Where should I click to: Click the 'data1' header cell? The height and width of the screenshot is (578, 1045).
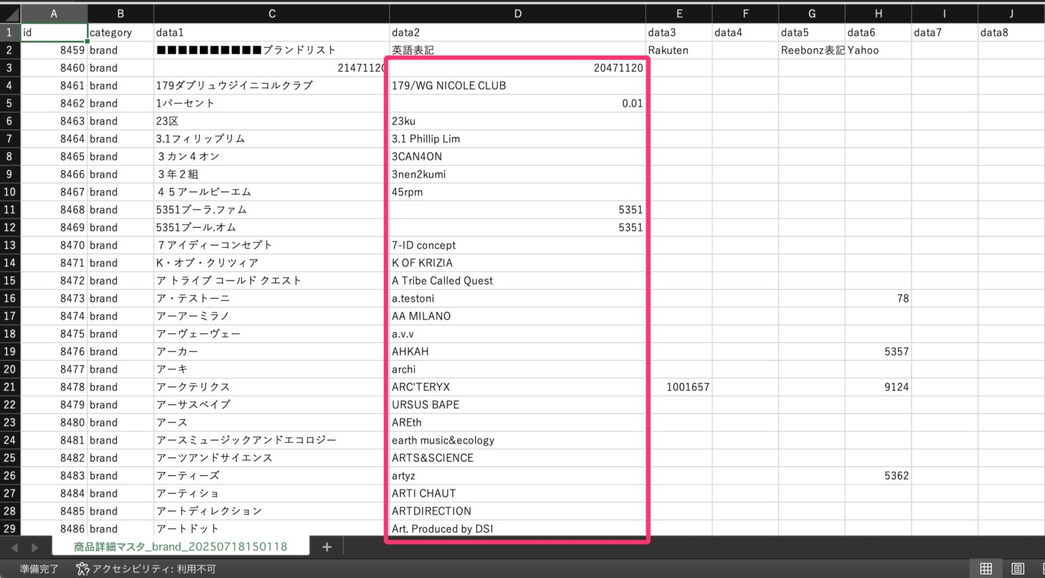[272, 32]
